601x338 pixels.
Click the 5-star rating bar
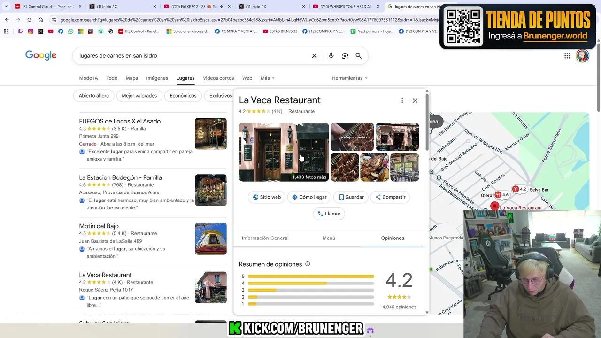[311, 277]
